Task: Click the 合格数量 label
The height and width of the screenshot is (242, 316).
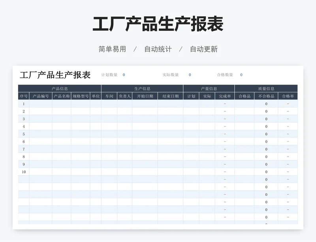Action: click(x=225, y=75)
